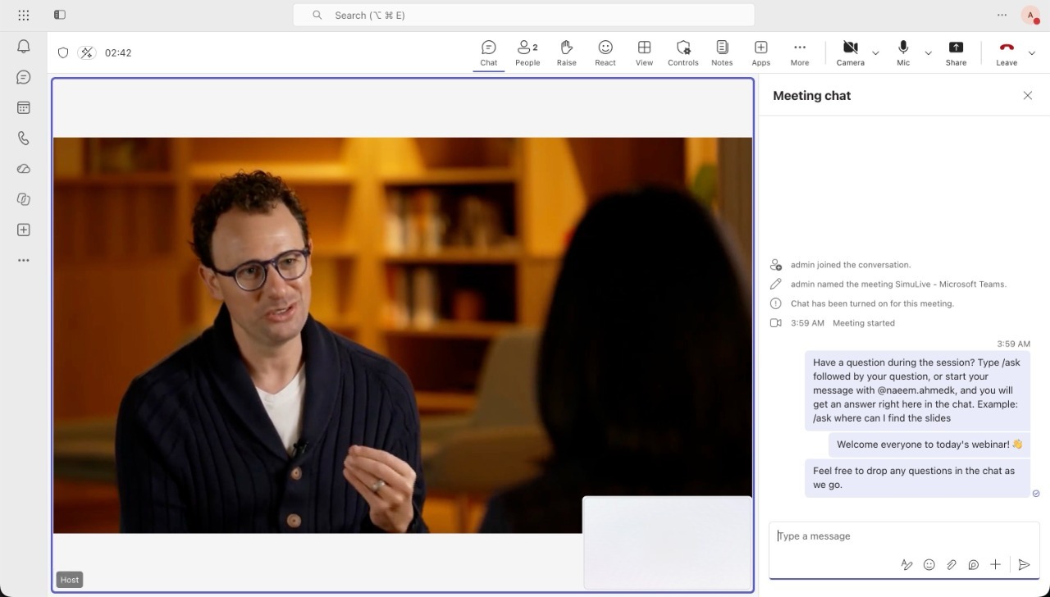Expand Mic options dropdown arrow

coord(928,52)
